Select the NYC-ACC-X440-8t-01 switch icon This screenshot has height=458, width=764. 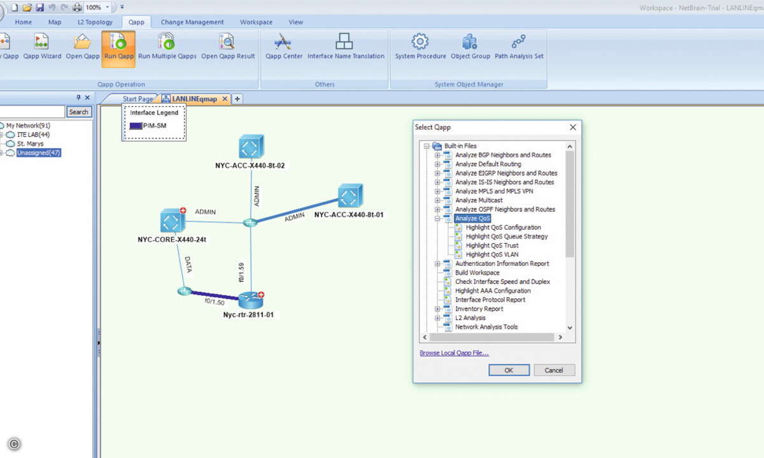350,196
